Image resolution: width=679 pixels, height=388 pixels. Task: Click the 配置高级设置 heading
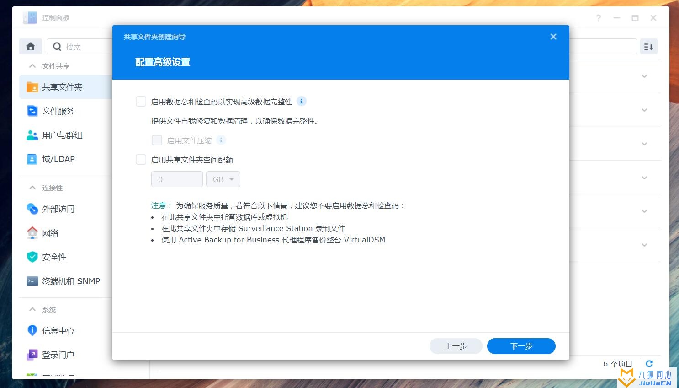click(163, 62)
